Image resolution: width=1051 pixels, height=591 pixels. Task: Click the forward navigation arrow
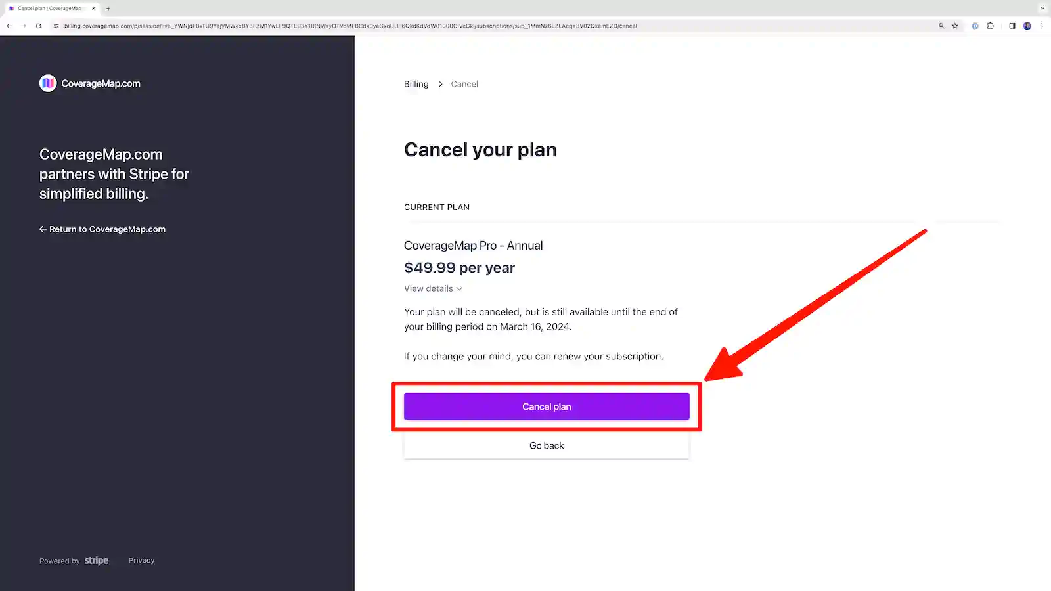[x=24, y=26]
